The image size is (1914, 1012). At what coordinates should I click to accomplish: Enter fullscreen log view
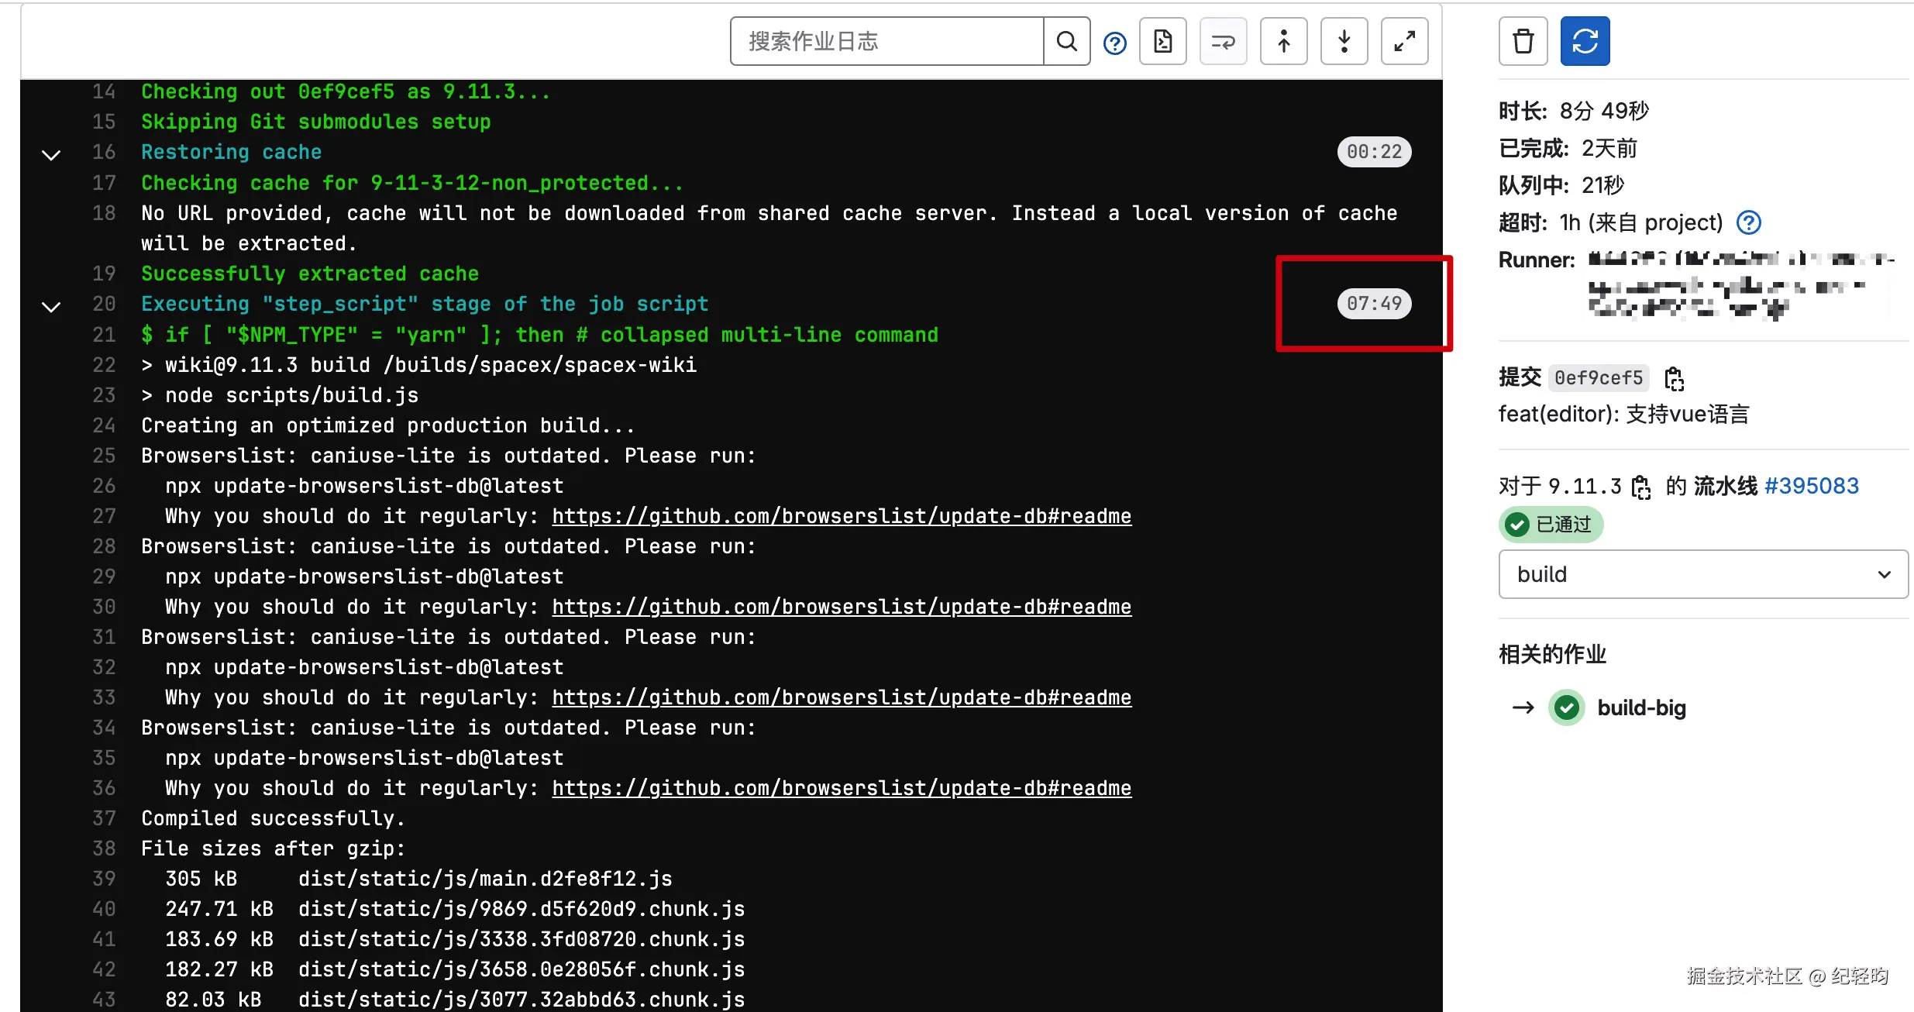coord(1404,41)
